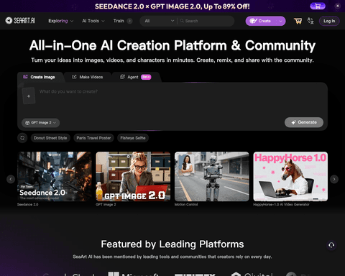Click the AI Tools menu chevron
The width and height of the screenshot is (345, 276).
[x=103, y=21]
